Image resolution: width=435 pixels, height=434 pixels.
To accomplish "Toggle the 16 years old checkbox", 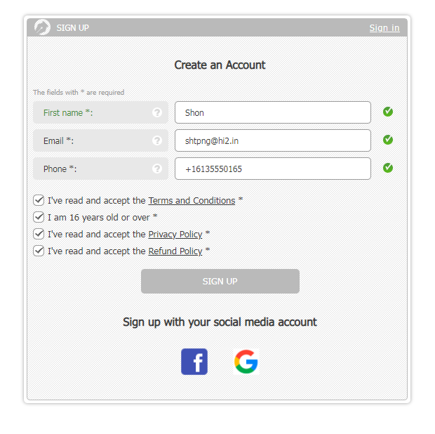I will (x=39, y=217).
